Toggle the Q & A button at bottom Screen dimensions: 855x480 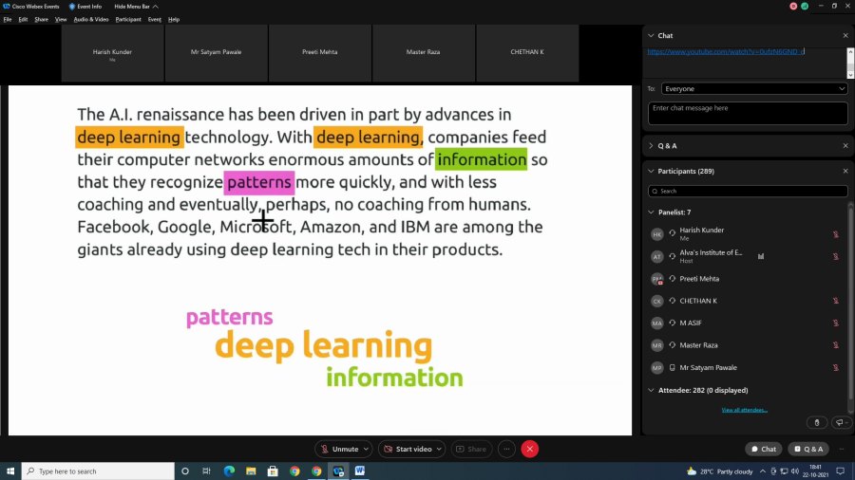pos(808,449)
